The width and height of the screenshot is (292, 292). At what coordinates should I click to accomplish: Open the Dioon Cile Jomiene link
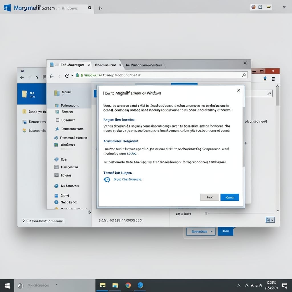tap(127, 179)
